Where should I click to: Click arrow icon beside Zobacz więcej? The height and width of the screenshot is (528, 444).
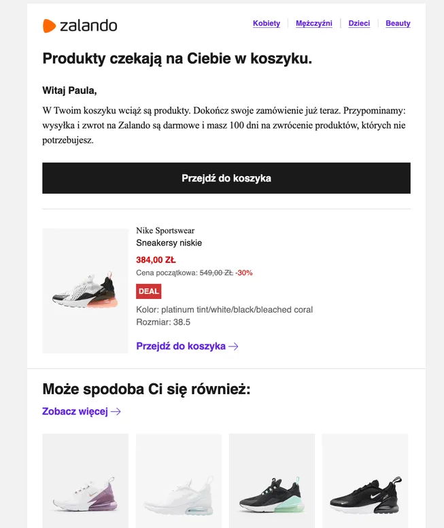(116, 412)
